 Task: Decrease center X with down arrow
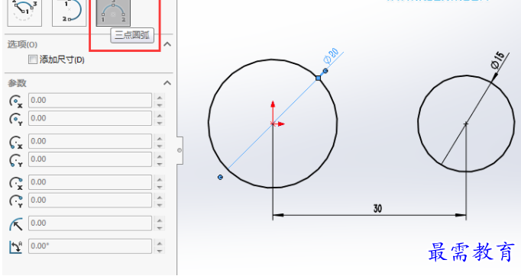point(160,104)
